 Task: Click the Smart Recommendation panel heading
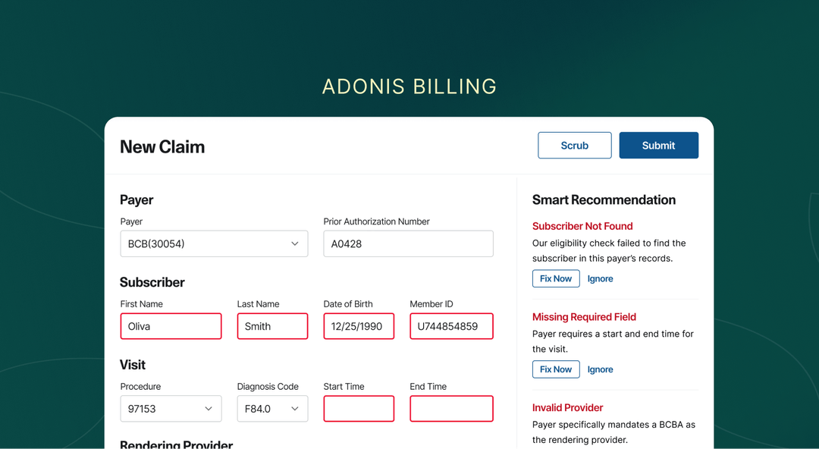click(x=604, y=199)
